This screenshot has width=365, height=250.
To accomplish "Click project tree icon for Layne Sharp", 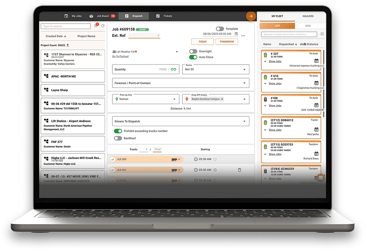I will click(x=46, y=90).
